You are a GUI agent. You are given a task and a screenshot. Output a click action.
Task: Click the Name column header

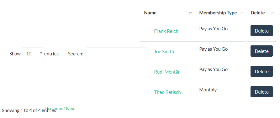pos(150,13)
